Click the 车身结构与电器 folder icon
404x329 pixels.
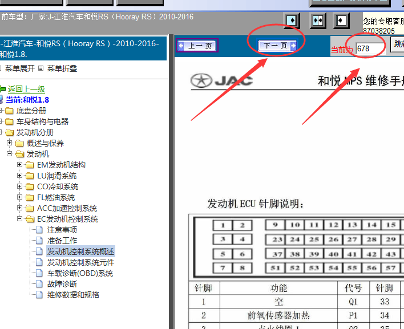9,122
